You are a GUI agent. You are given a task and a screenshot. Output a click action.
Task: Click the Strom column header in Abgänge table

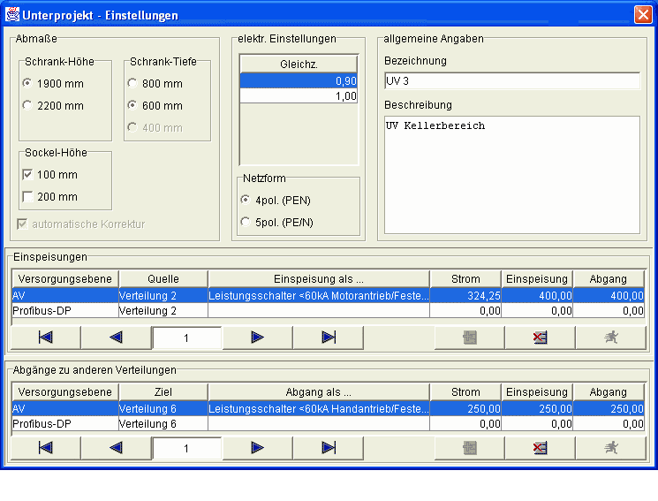[465, 392]
